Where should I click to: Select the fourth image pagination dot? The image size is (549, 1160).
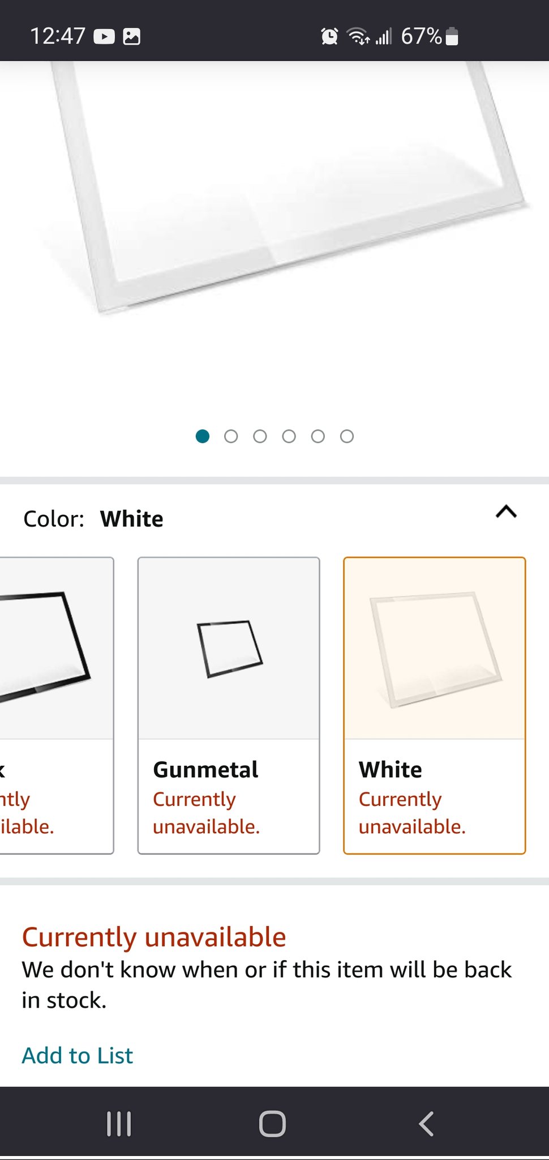(x=289, y=436)
